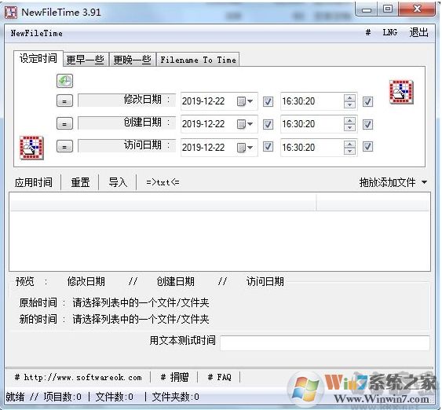Click 退出 to exit the program
The width and height of the screenshot is (442, 410).
(x=419, y=33)
